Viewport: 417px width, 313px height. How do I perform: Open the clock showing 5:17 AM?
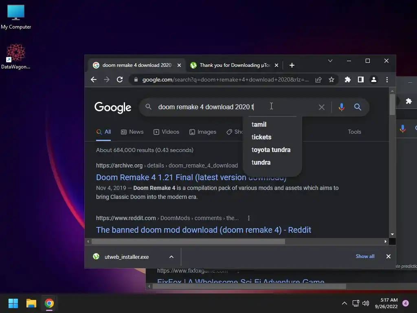(x=386, y=303)
